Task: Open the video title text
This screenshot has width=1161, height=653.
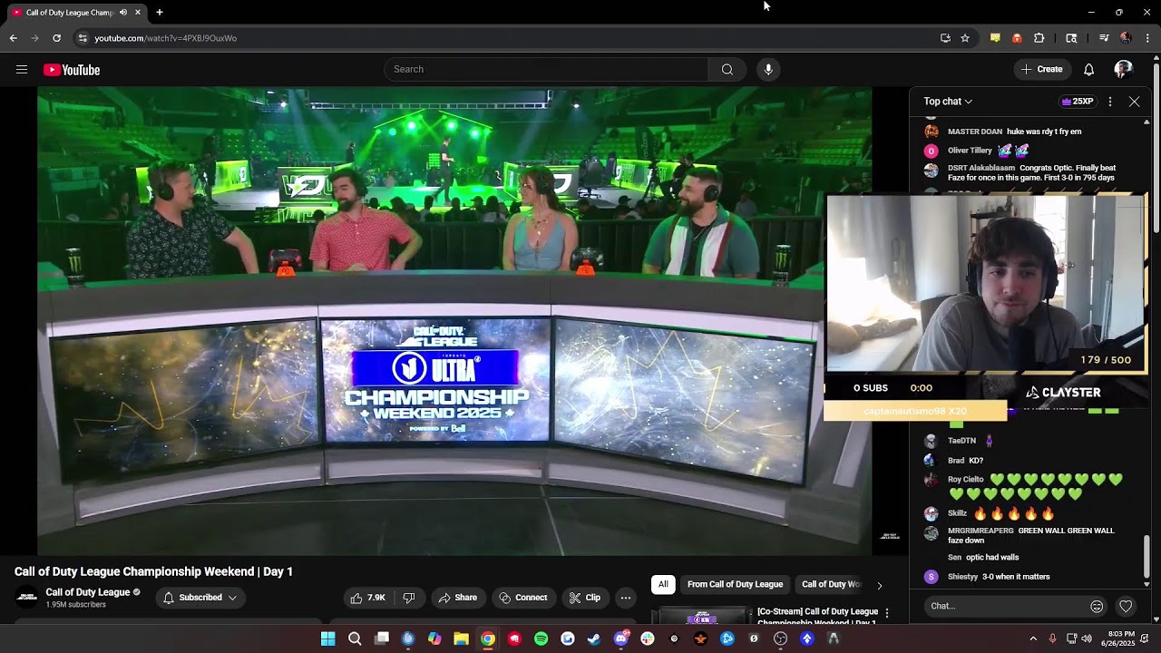Action: click(x=153, y=571)
